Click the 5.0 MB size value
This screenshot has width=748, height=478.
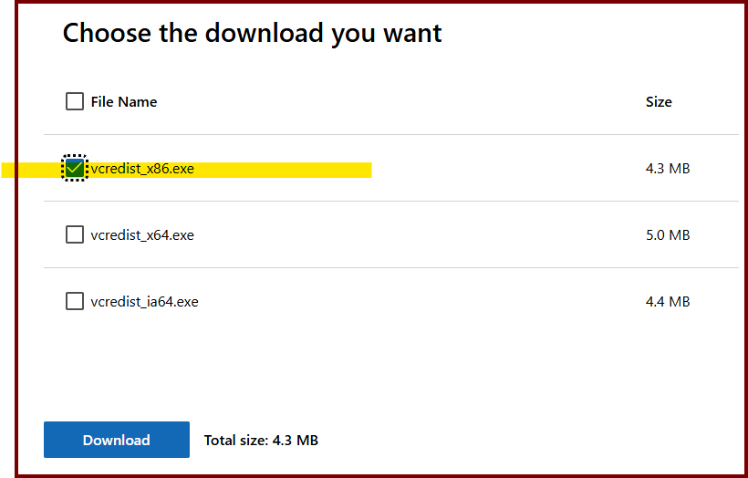[x=667, y=234]
